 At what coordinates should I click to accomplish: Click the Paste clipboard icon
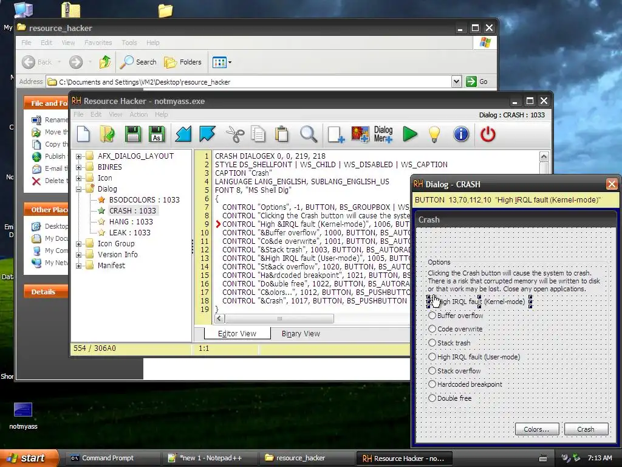click(282, 134)
